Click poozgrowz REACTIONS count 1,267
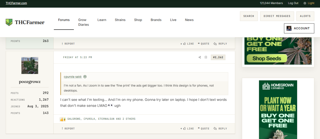The width and height of the screenshot is (320, 139). [x=44, y=100]
